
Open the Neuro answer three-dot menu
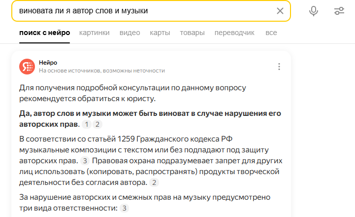click(279, 67)
